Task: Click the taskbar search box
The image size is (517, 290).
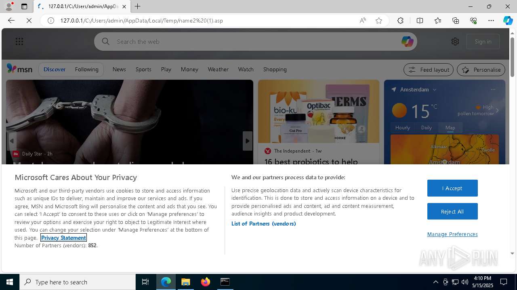Action: click(x=78, y=282)
